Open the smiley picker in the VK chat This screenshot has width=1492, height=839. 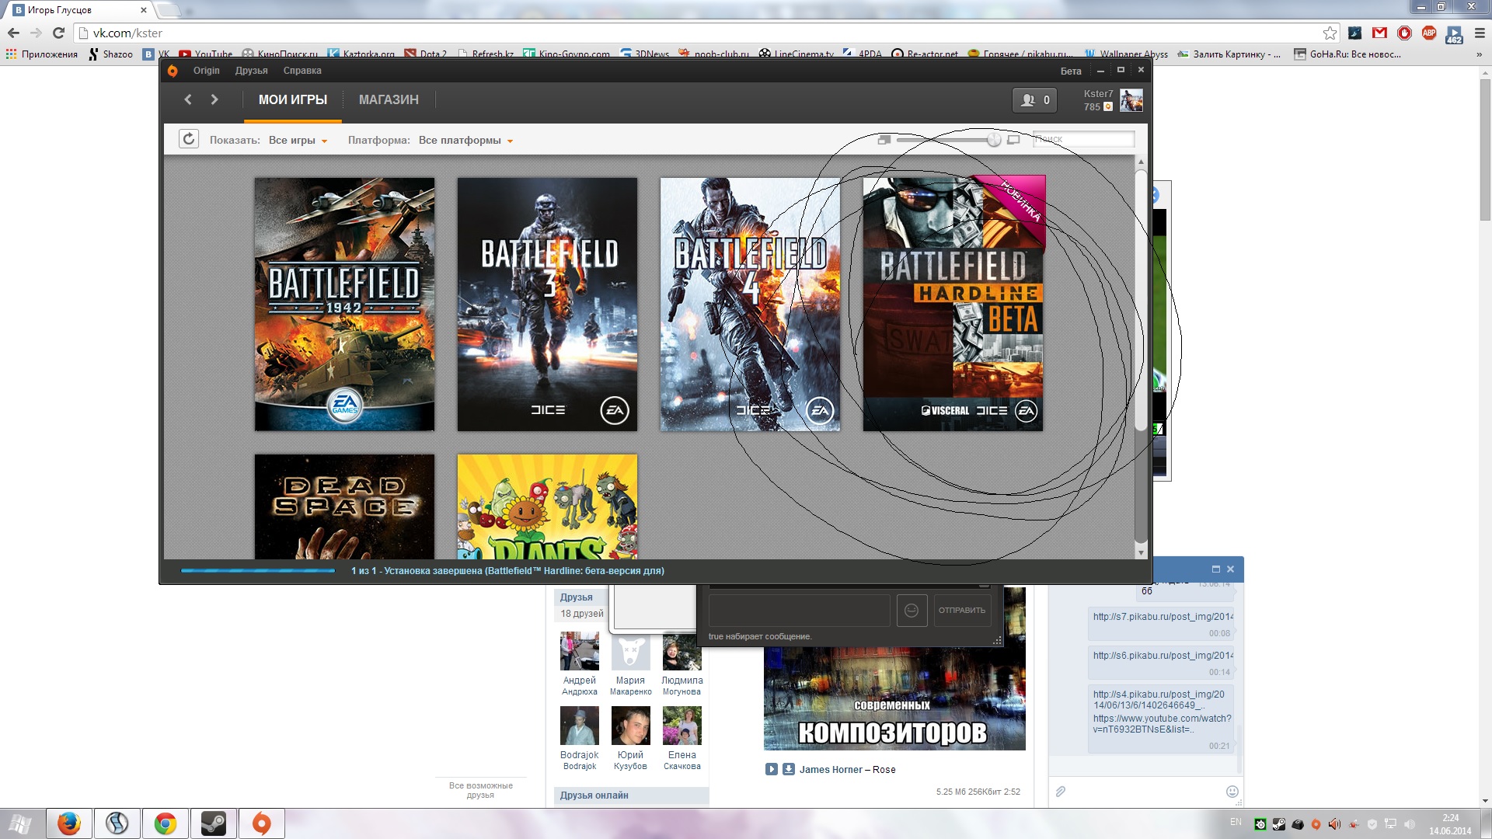pyautogui.click(x=1232, y=791)
